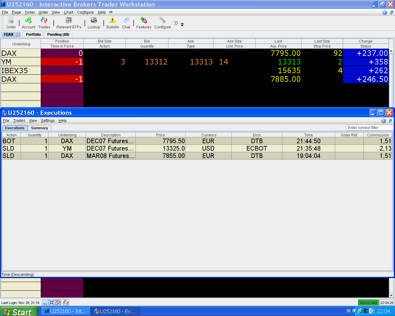Select the IBEX35 underlying row
The height and width of the screenshot is (316, 395).
point(21,70)
